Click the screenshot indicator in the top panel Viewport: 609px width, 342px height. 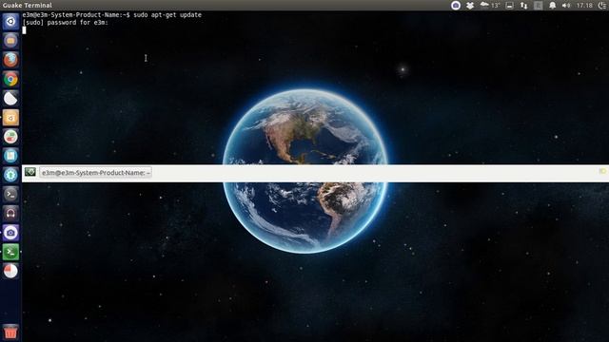pos(456,5)
